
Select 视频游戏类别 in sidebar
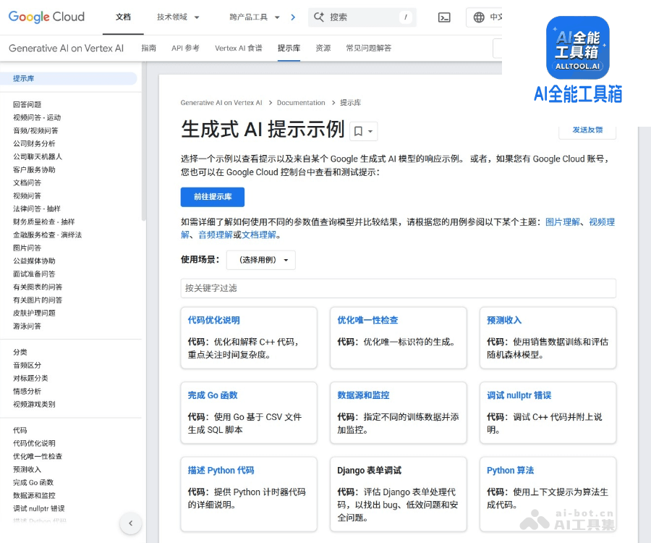(34, 404)
